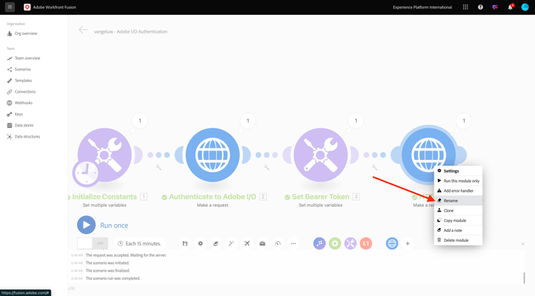Click log line 'The scenario was initiated.'
Image resolution: width=535 pixels, height=296 pixels.
(x=108, y=263)
